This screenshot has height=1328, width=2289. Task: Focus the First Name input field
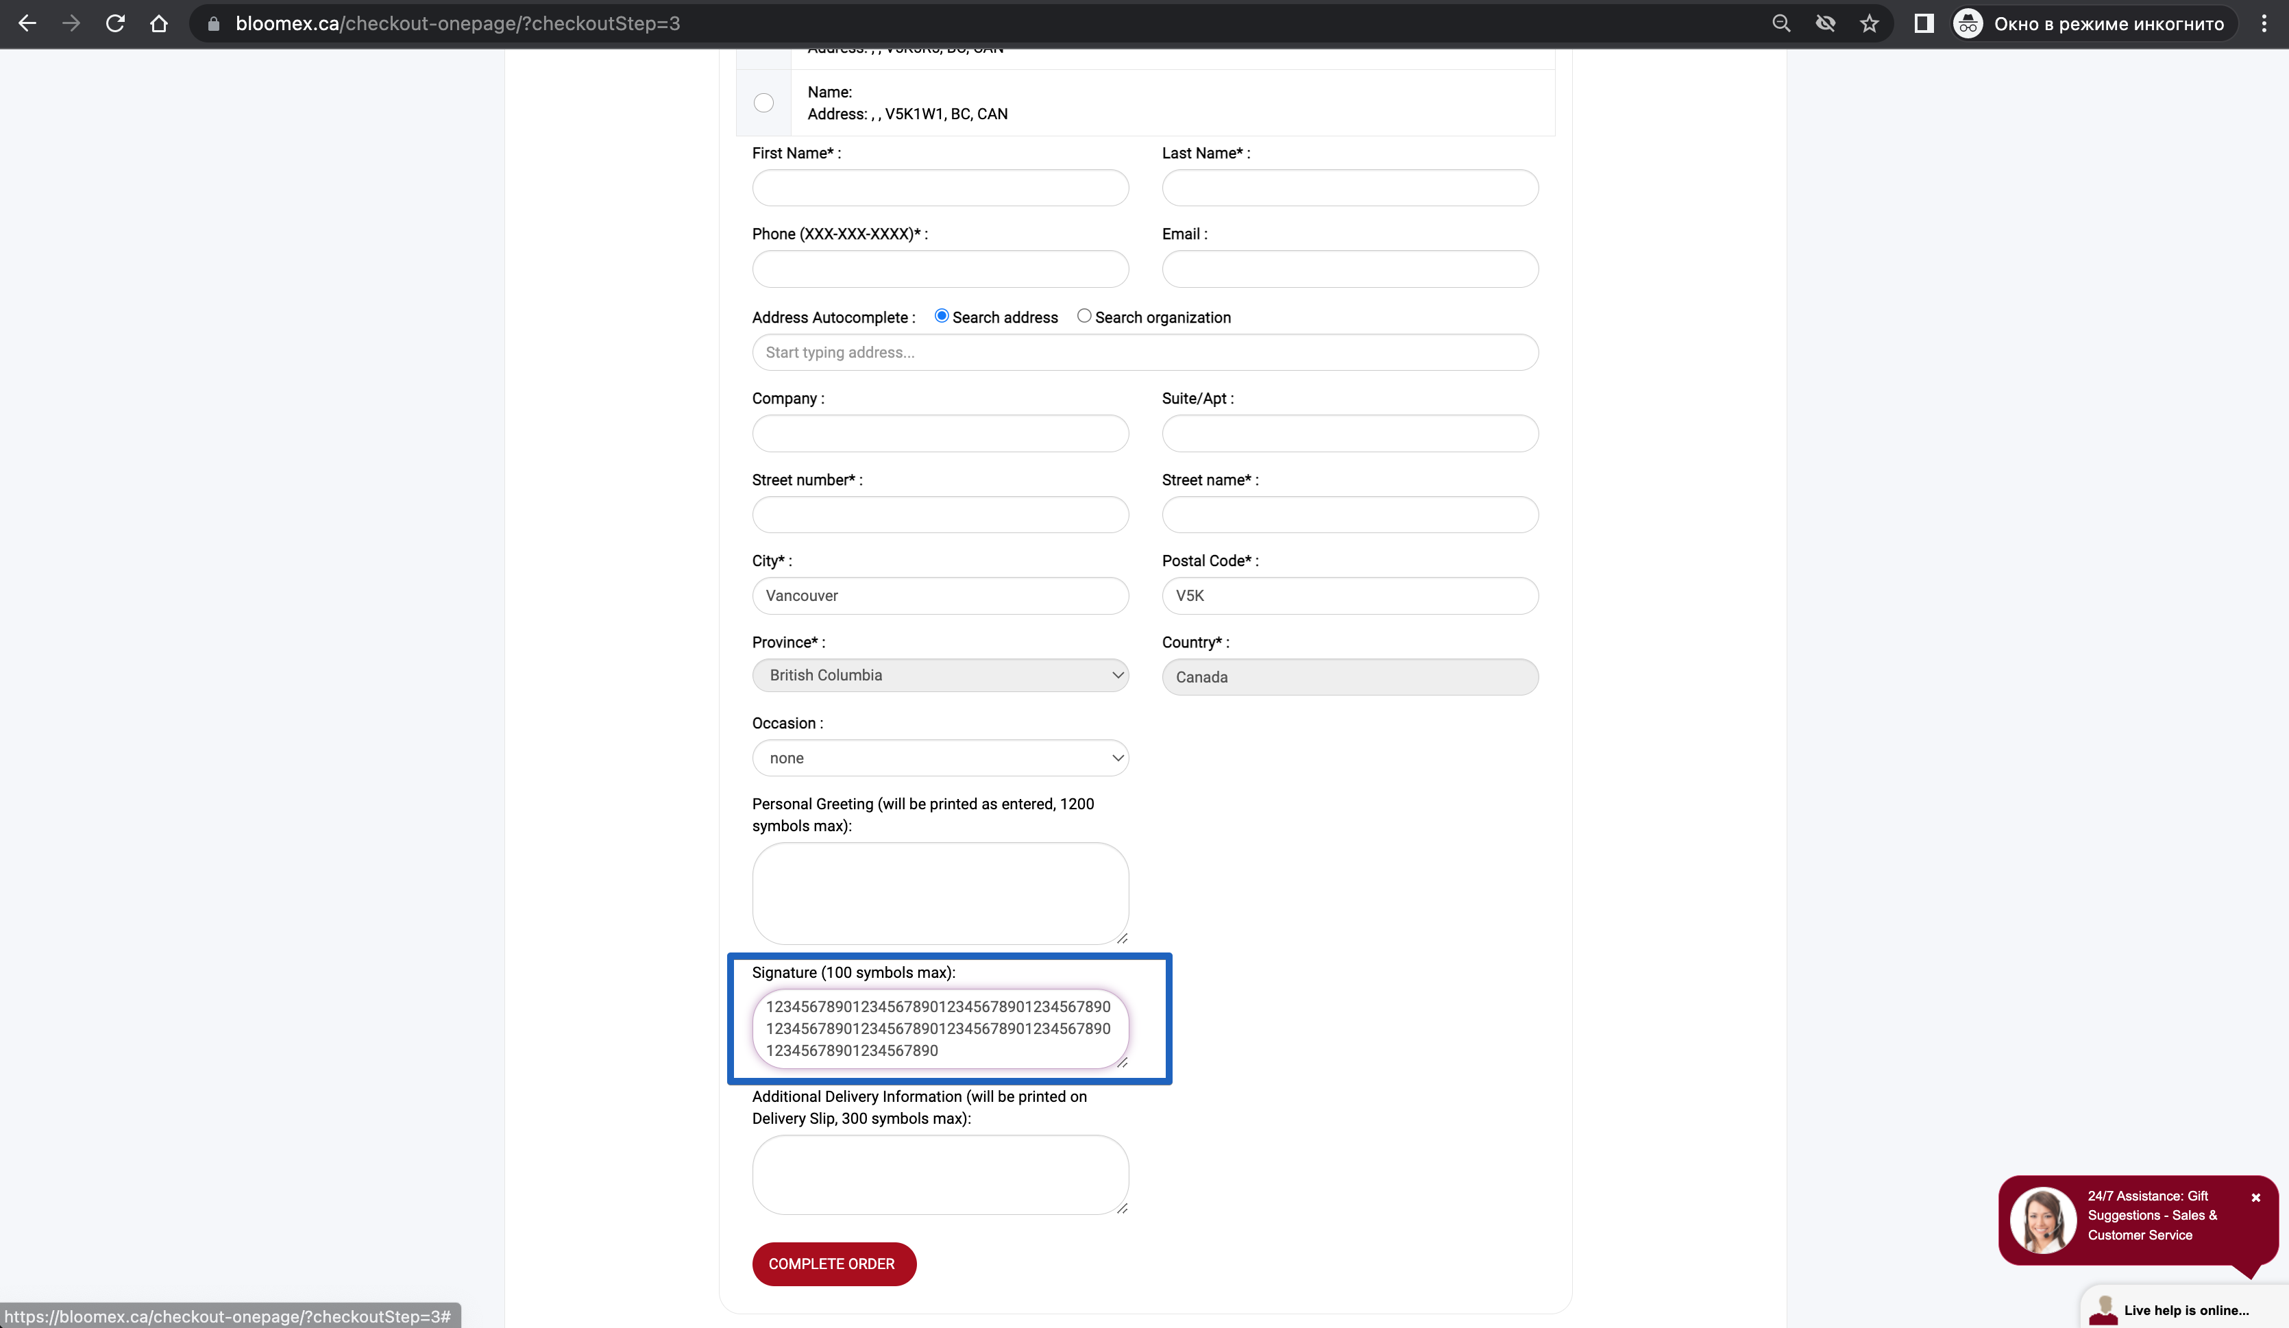[940, 188]
